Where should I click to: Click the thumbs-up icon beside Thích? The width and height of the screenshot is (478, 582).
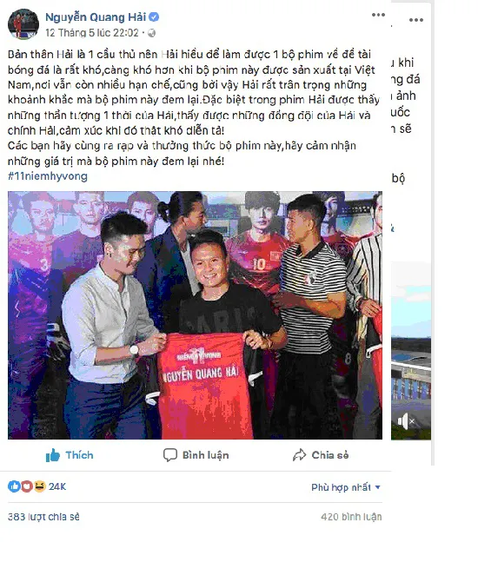53,455
